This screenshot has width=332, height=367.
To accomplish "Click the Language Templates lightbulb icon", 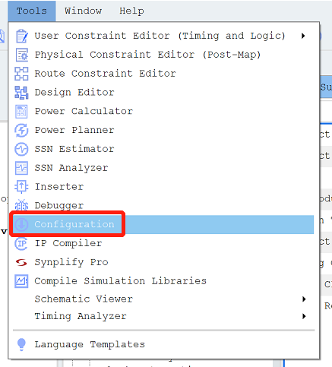I will tap(21, 344).
